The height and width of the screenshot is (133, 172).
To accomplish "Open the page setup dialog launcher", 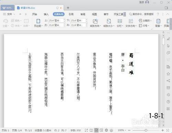I will (x=152, y=29).
